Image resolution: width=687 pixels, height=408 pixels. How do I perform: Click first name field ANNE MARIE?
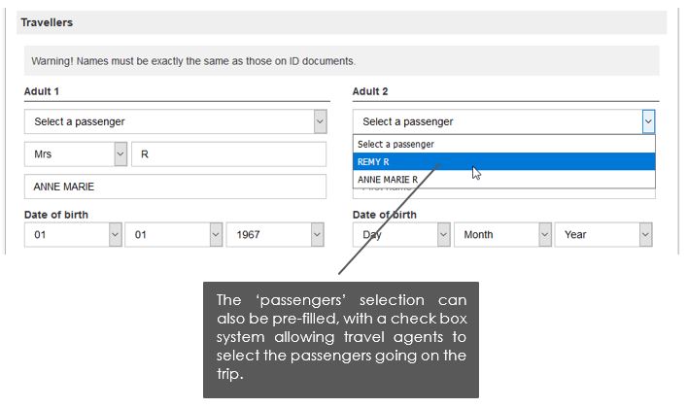point(175,187)
